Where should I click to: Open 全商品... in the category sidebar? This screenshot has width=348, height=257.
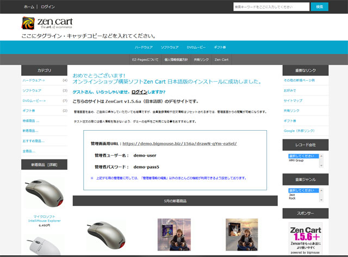[x=29, y=151]
